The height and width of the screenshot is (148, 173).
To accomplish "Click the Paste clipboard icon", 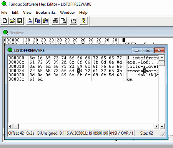I will coord(45,21).
